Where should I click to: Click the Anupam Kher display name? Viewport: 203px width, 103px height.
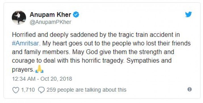click(x=50, y=15)
